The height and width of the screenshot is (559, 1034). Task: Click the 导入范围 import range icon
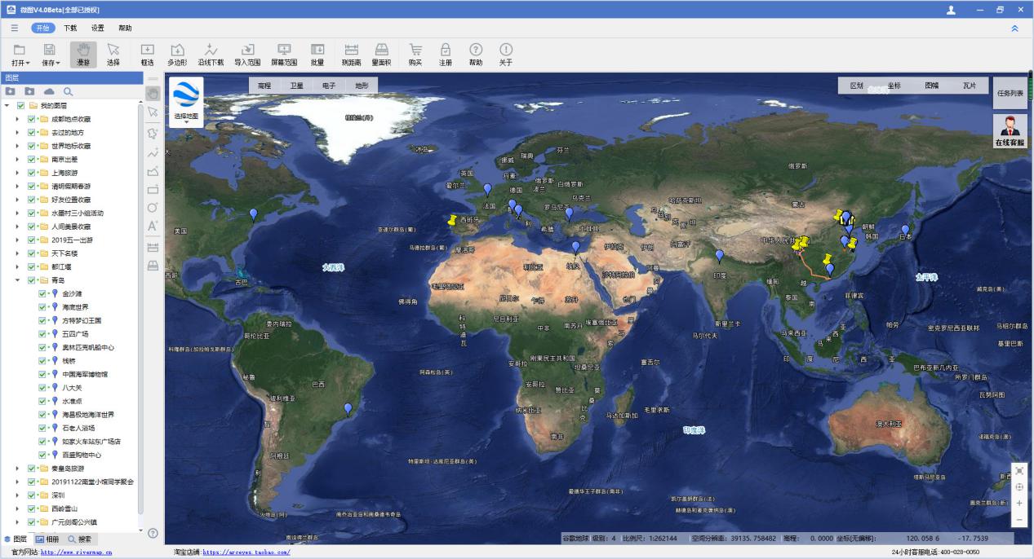click(x=247, y=54)
